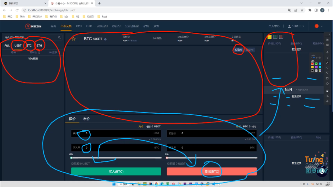Favorite the BTC/USDT pair with the star
333x187 pixels.
click(73, 39)
